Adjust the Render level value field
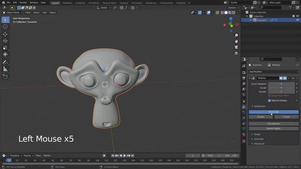The image size is (301, 169). pyautogui.click(x=281, y=92)
